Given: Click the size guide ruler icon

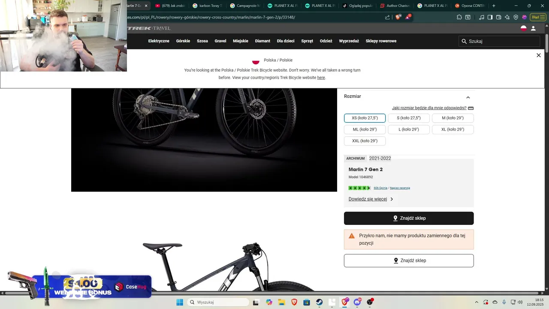Looking at the screenshot, I should point(471,108).
